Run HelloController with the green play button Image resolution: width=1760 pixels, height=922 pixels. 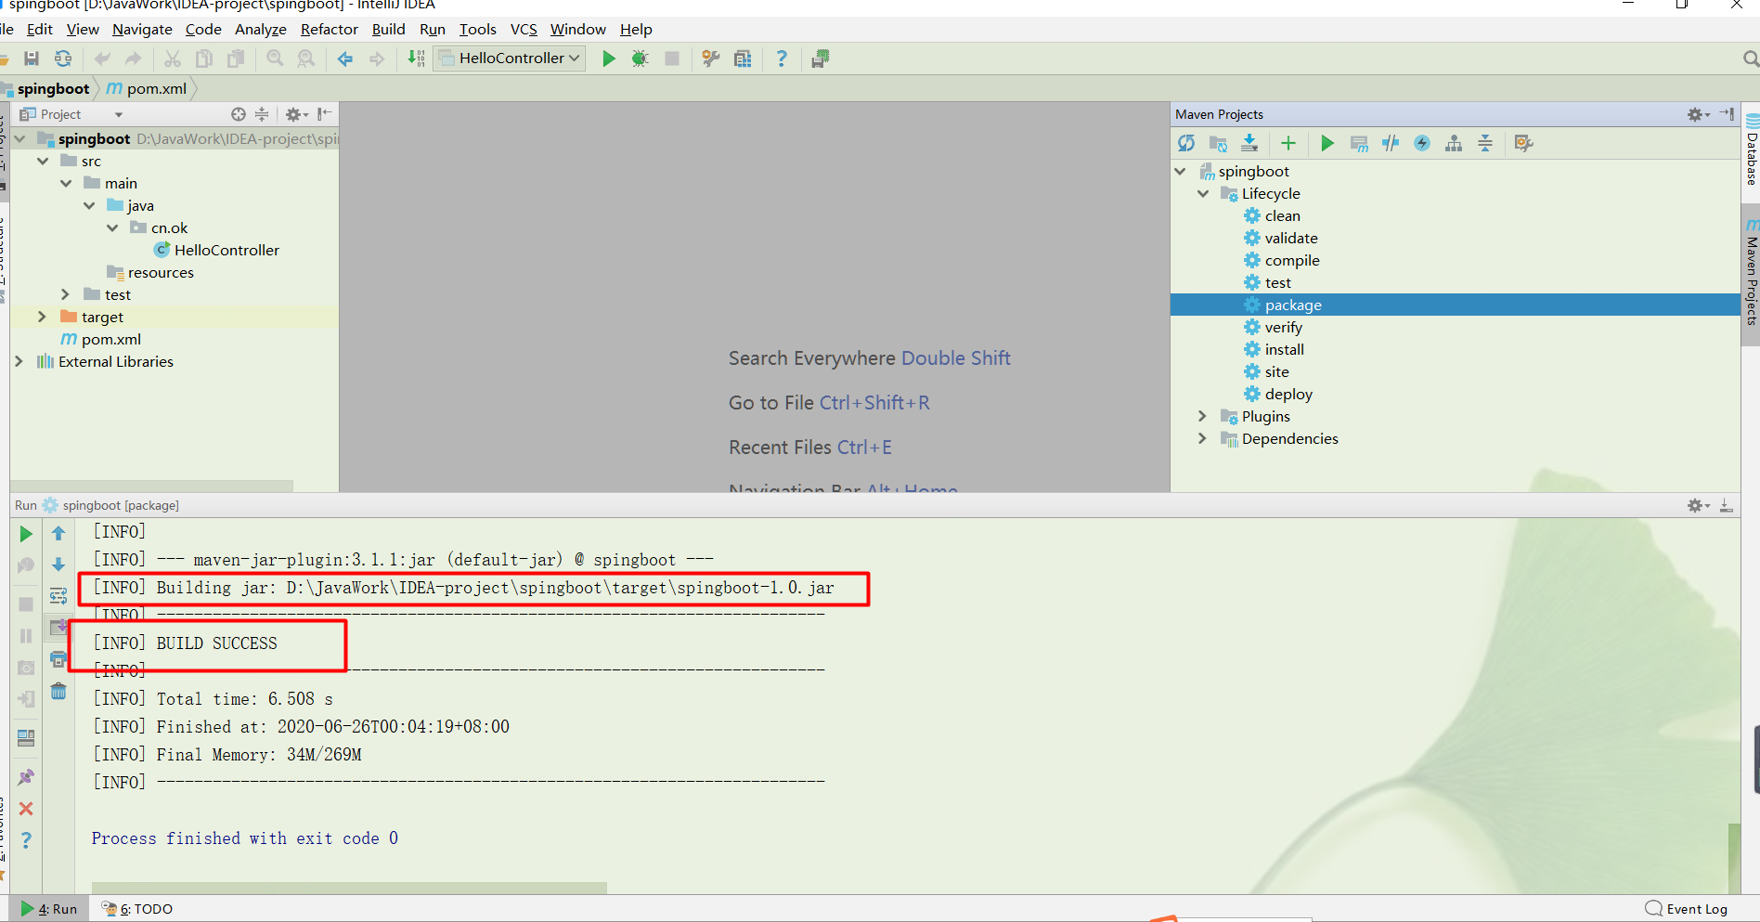coord(609,58)
